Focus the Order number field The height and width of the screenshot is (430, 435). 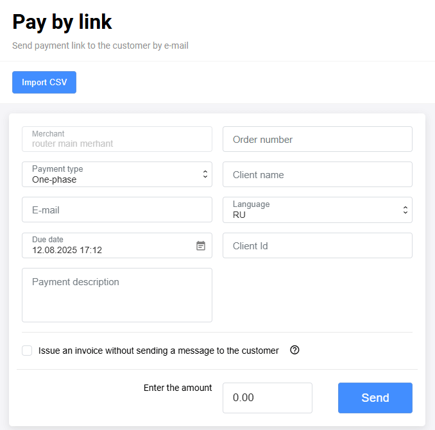point(317,139)
